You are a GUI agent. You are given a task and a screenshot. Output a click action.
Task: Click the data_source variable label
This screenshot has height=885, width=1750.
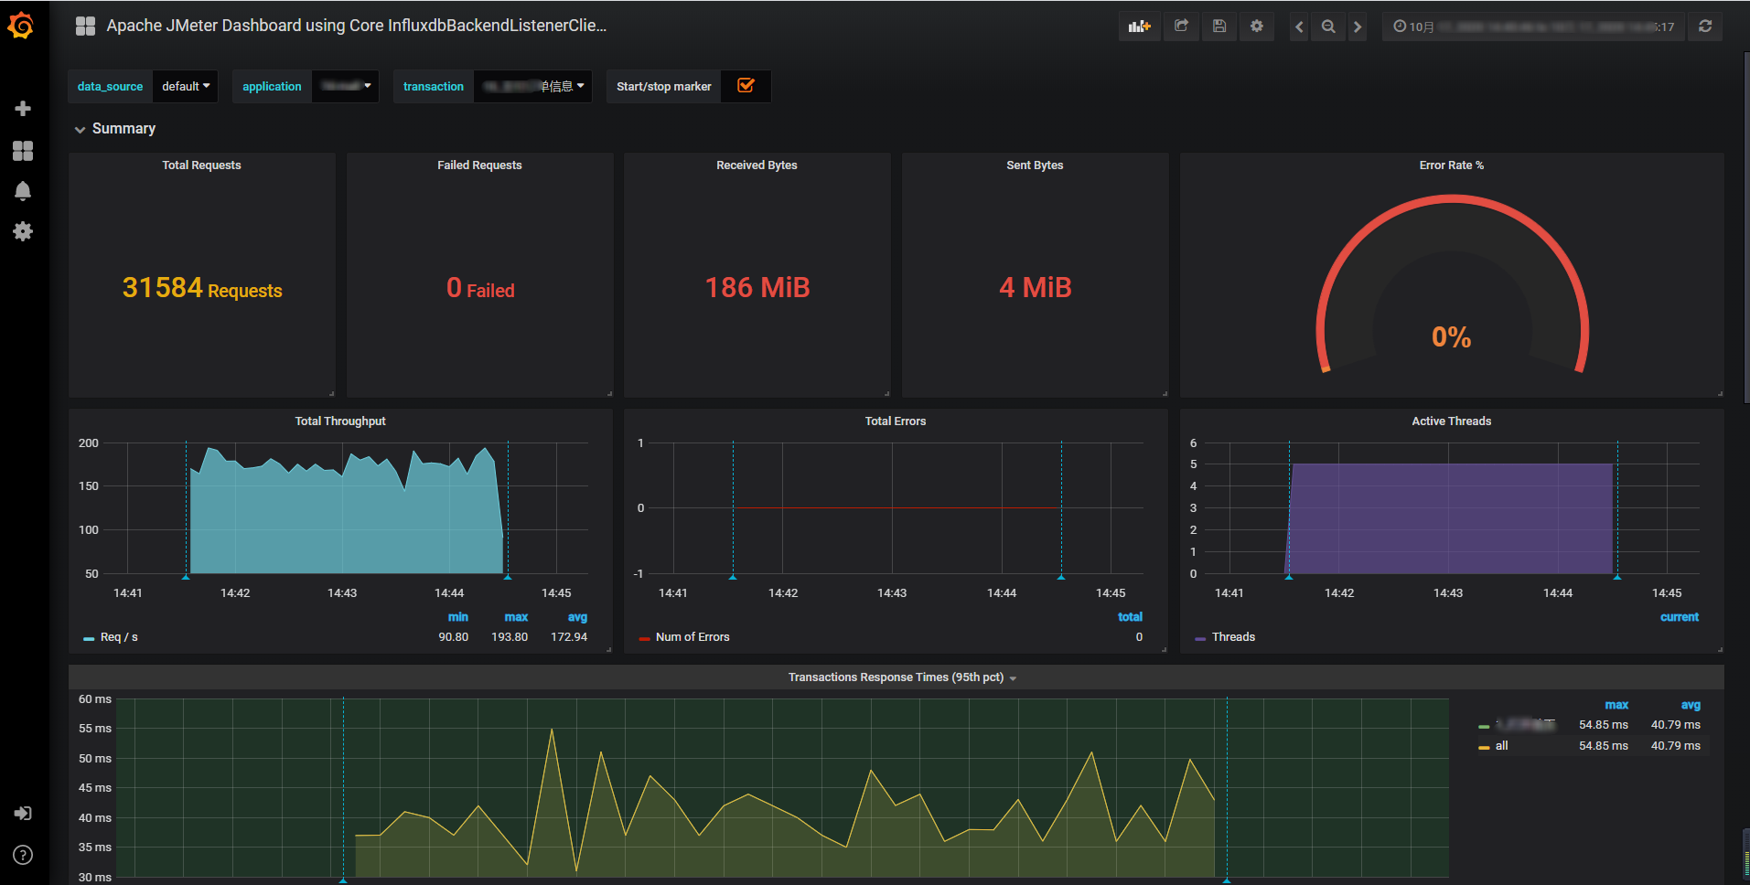tap(110, 86)
